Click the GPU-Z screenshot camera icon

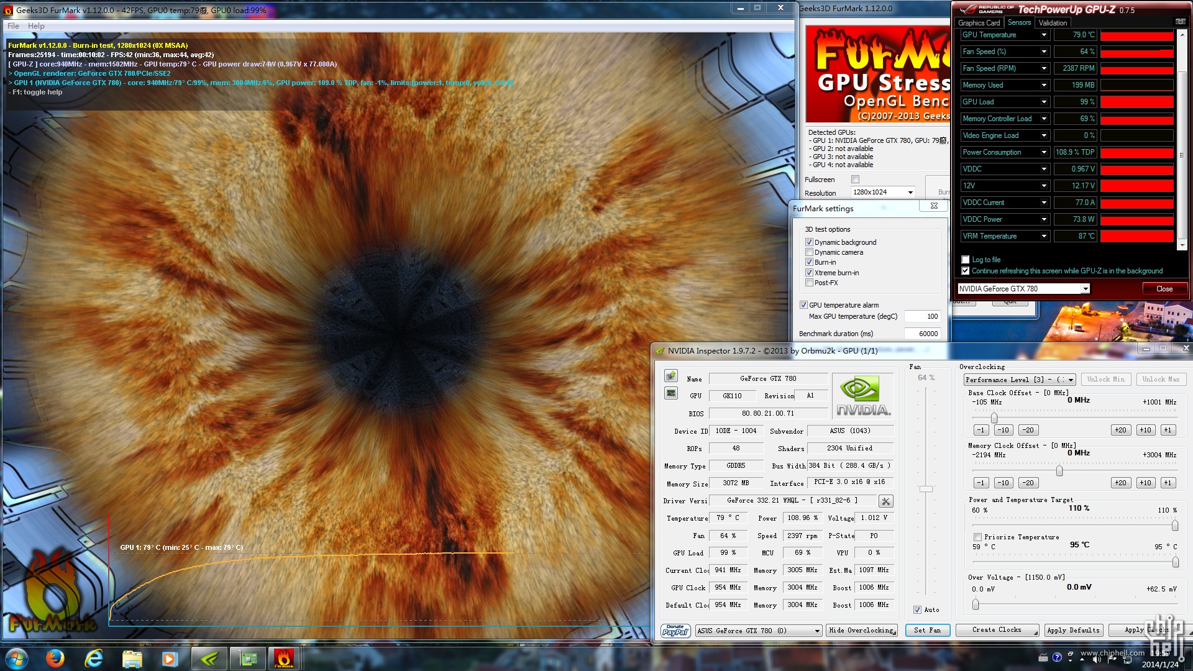1180,22
